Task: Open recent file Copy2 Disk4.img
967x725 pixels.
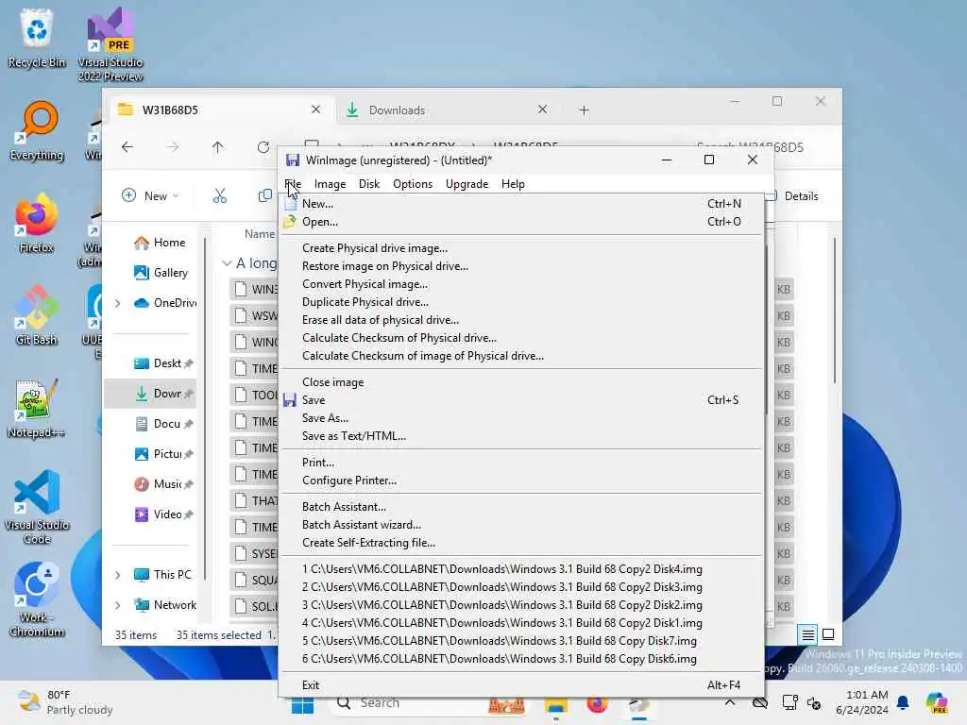Action: click(521, 569)
